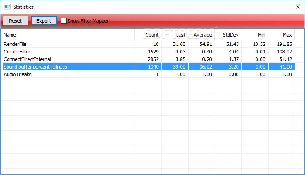Click Create Filter average value 0.40
Image resolution: width=305 pixels, height=175 pixels.
click(207, 52)
